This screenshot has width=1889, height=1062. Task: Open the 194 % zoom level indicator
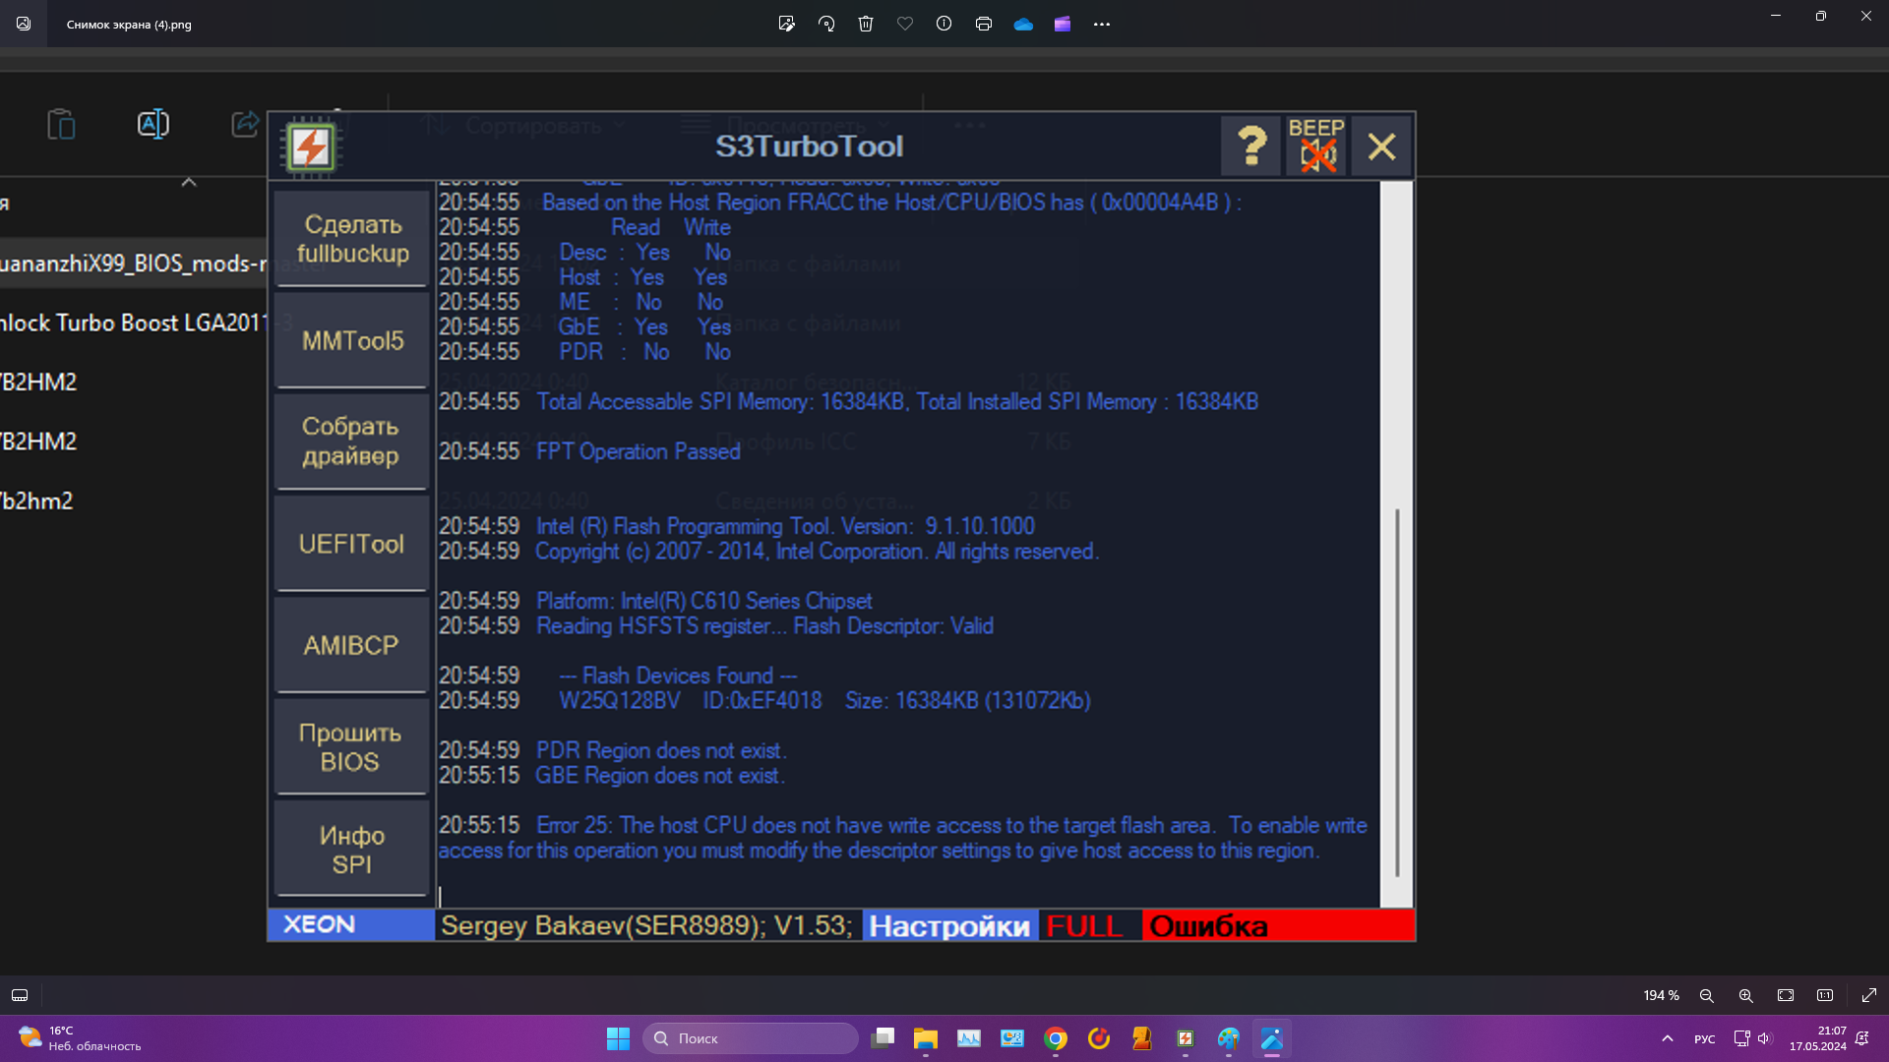tap(1661, 995)
